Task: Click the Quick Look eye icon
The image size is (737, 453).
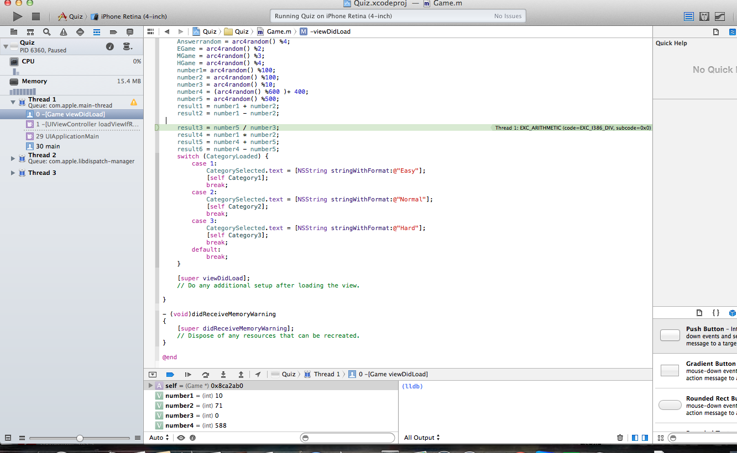Action: 181,438
